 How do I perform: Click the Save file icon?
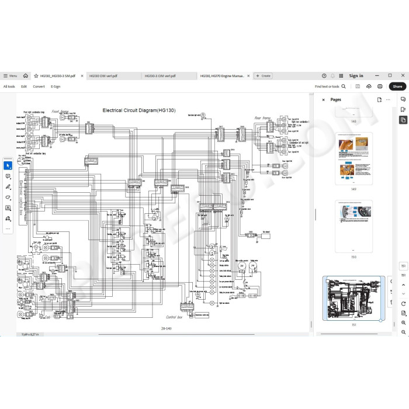coord(358,86)
